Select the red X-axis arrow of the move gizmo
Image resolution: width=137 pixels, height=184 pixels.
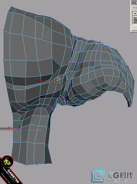(x=39, y=80)
